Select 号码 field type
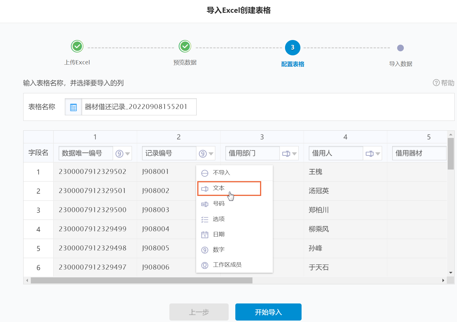This screenshot has width=457, height=322. tap(234, 204)
